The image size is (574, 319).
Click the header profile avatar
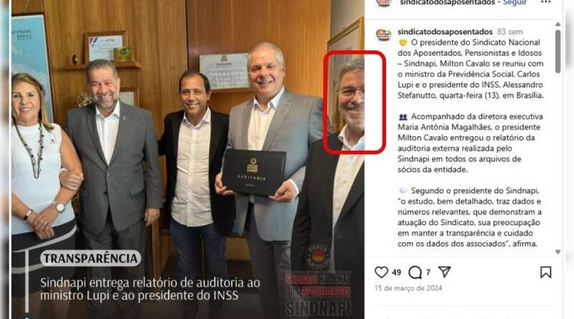coord(384,3)
